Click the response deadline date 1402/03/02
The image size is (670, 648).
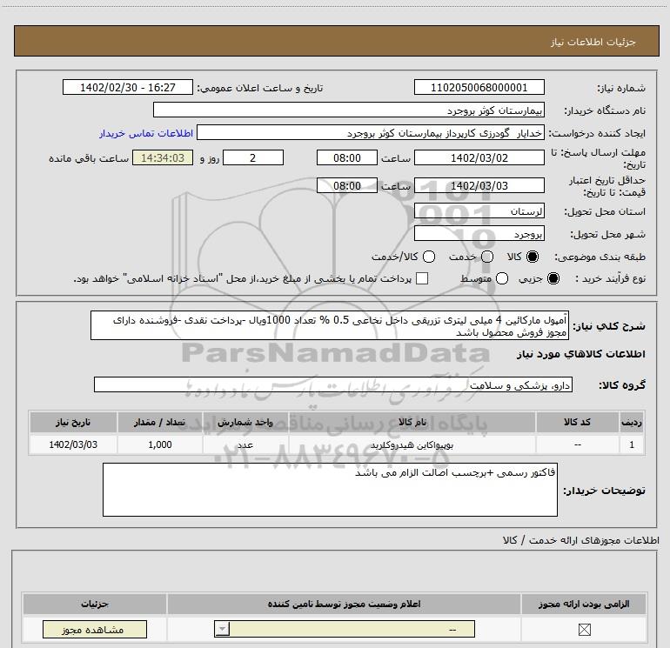tap(479, 157)
